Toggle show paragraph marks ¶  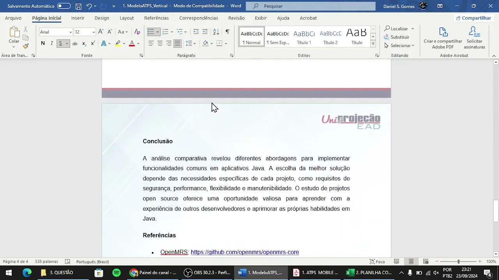(x=227, y=32)
